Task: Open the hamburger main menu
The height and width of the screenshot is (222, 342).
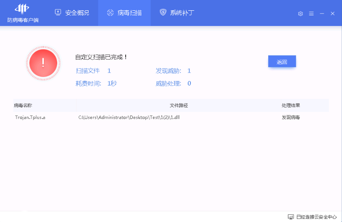Action: click(x=311, y=13)
